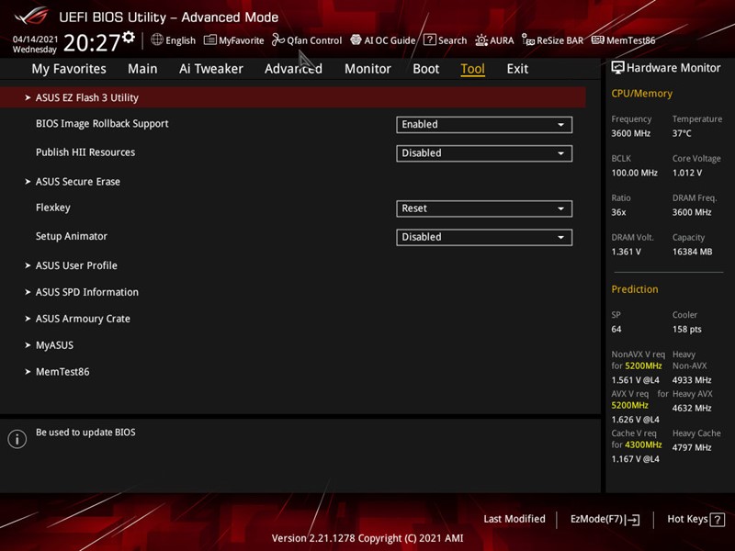
Task: Switch to the Ai Tweaker tab
Action: pos(210,69)
